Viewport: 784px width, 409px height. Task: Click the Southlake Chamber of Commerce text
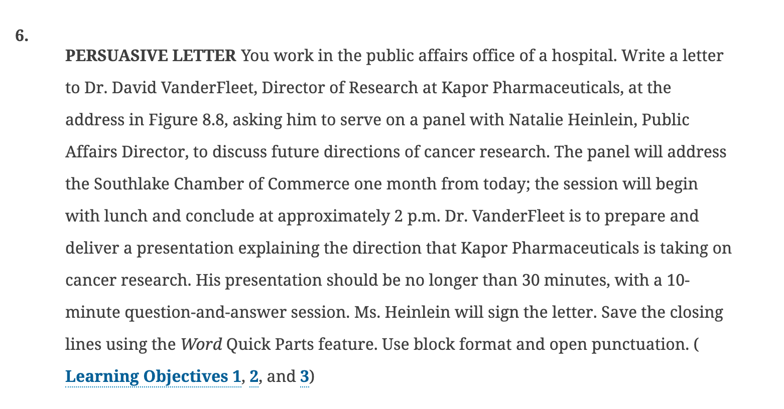point(221,184)
